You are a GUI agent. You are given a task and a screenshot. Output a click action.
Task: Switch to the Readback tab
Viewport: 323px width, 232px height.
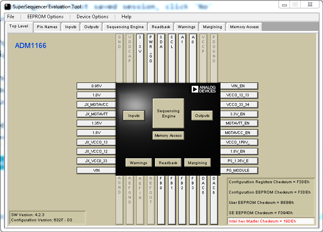coord(161,27)
